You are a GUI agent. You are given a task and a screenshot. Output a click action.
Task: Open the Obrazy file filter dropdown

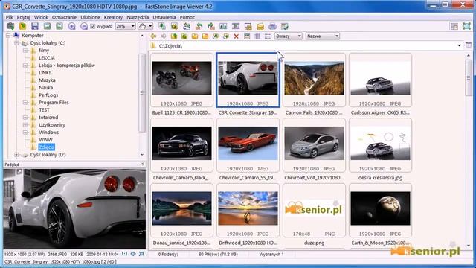tap(299, 36)
